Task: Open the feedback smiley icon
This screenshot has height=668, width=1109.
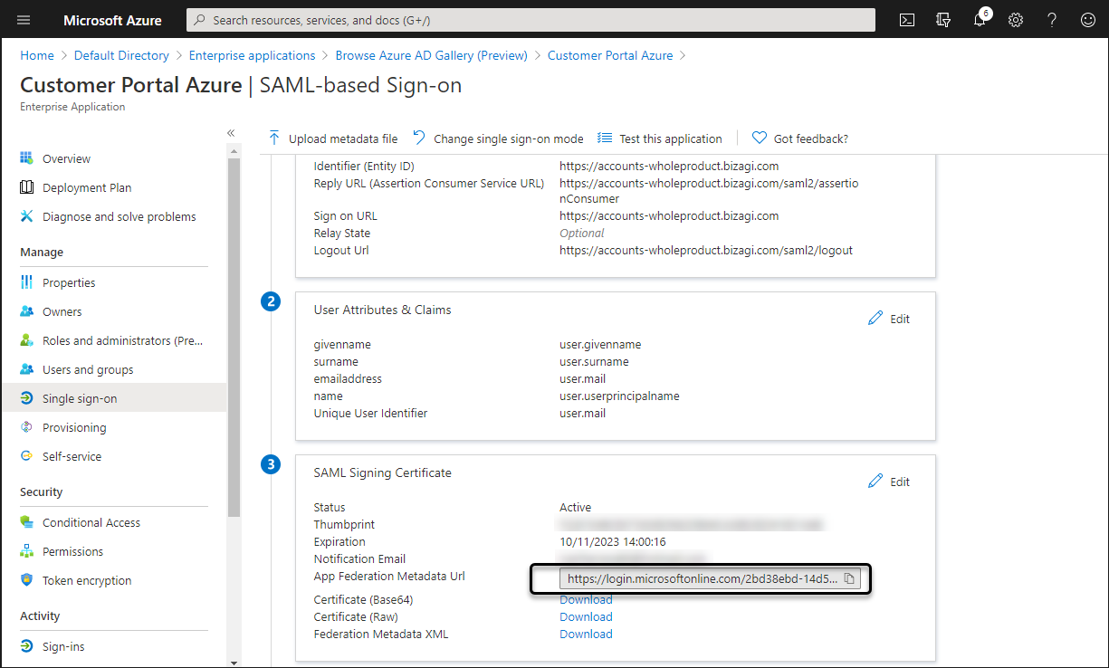Action: tap(1087, 20)
